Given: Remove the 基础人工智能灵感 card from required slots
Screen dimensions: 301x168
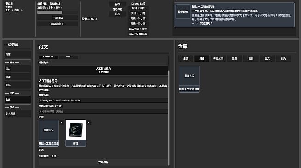Looking at the screenshot, I should pos(61,123).
